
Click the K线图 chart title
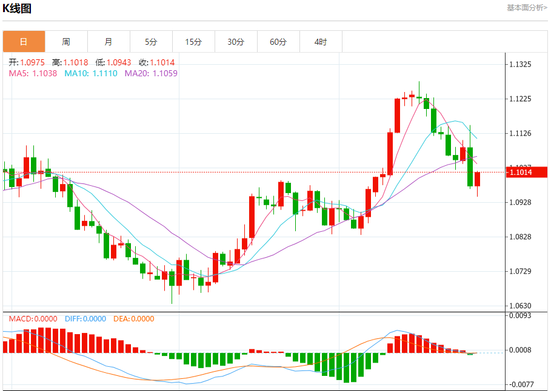click(17, 8)
